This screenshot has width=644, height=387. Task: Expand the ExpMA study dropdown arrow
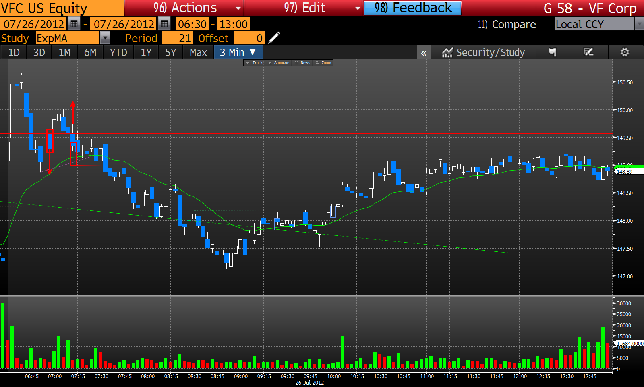[105, 38]
